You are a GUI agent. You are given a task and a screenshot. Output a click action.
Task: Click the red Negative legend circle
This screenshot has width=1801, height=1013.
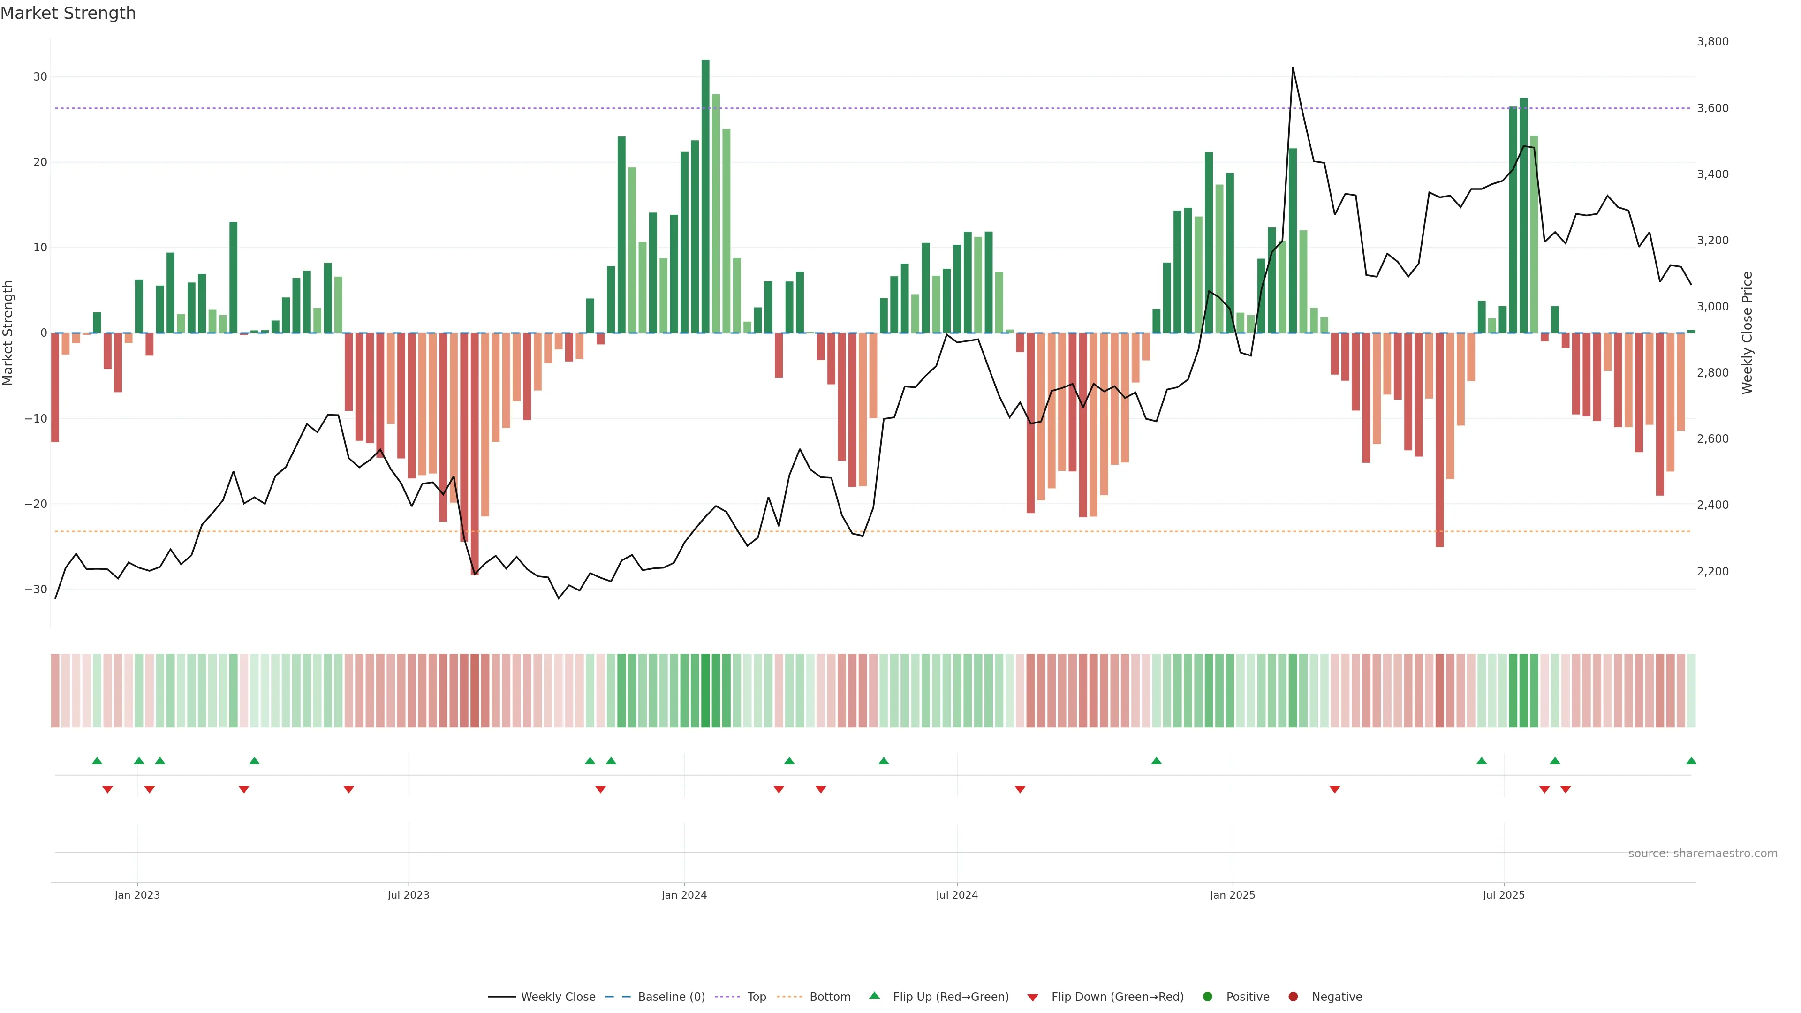(x=1293, y=997)
